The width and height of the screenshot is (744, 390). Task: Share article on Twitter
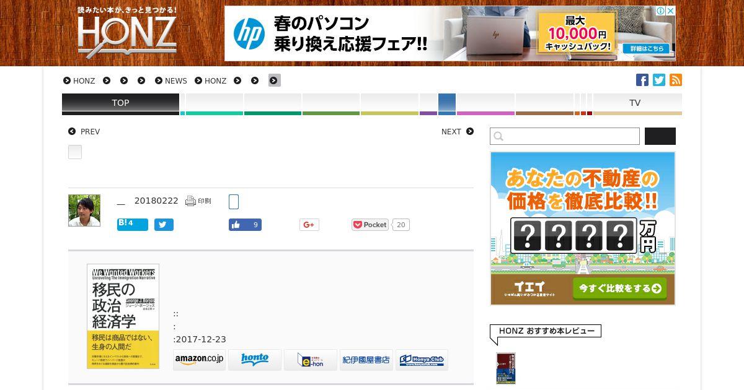(x=164, y=225)
